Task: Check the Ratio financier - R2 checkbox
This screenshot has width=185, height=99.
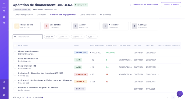Action: 15,67
